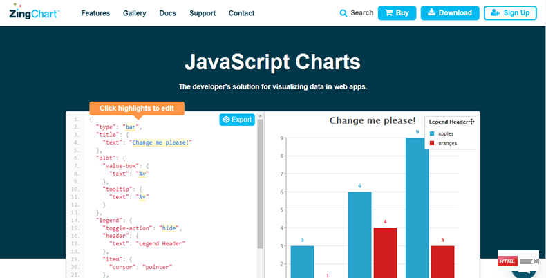Click the red bar labeled 3
546x278 pixels.
(442, 262)
